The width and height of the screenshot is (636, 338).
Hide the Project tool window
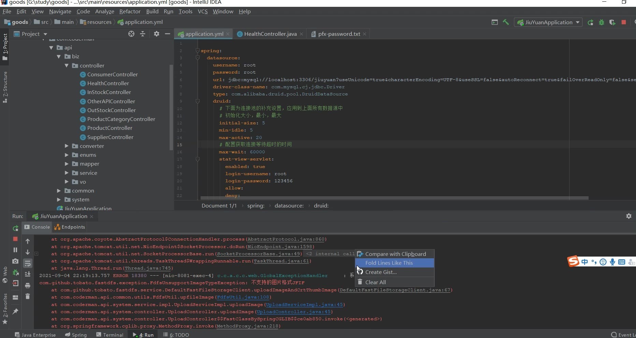pyautogui.click(x=168, y=34)
